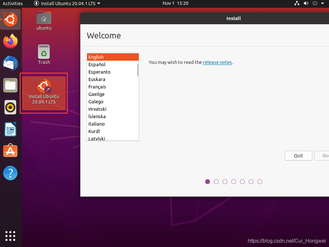Viewport: 329px width, 247px height.
Task: Click the power icon in top bar
Action: (315, 3)
